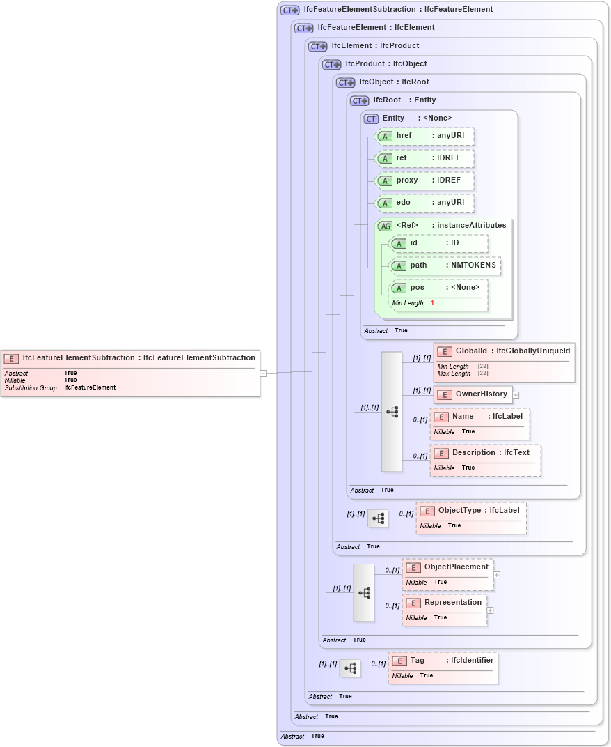Click the AG icon of the instanceAttributes group
The height and width of the screenshot is (747, 611).
[x=386, y=225]
